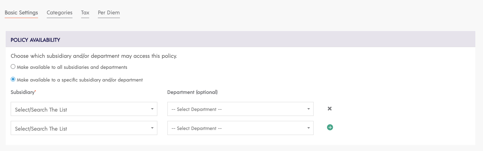Viewport: 483px width, 151px height.
Task: View the Per Diem tab
Action: [x=109, y=13]
